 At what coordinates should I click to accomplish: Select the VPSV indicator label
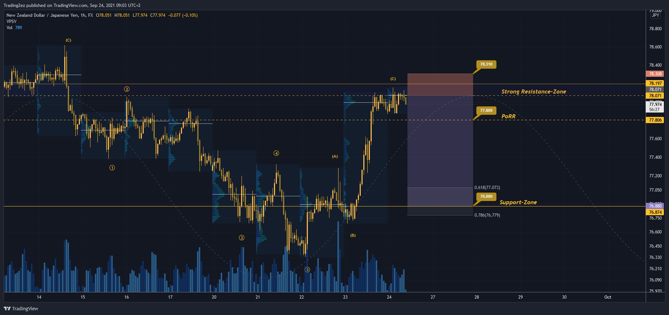coord(11,21)
